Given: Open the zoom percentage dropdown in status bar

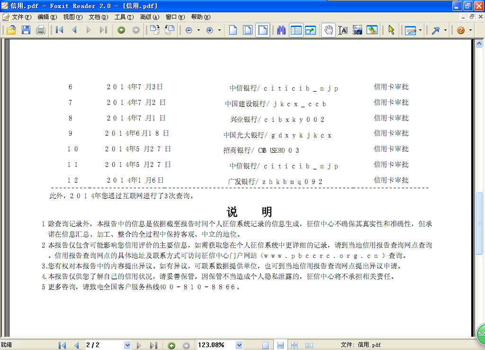Looking at the screenshot, I should tap(239, 345).
